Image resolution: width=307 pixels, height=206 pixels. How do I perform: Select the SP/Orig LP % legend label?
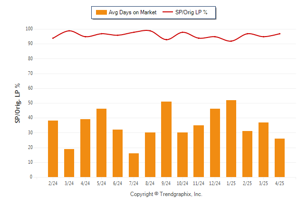tap(192, 12)
